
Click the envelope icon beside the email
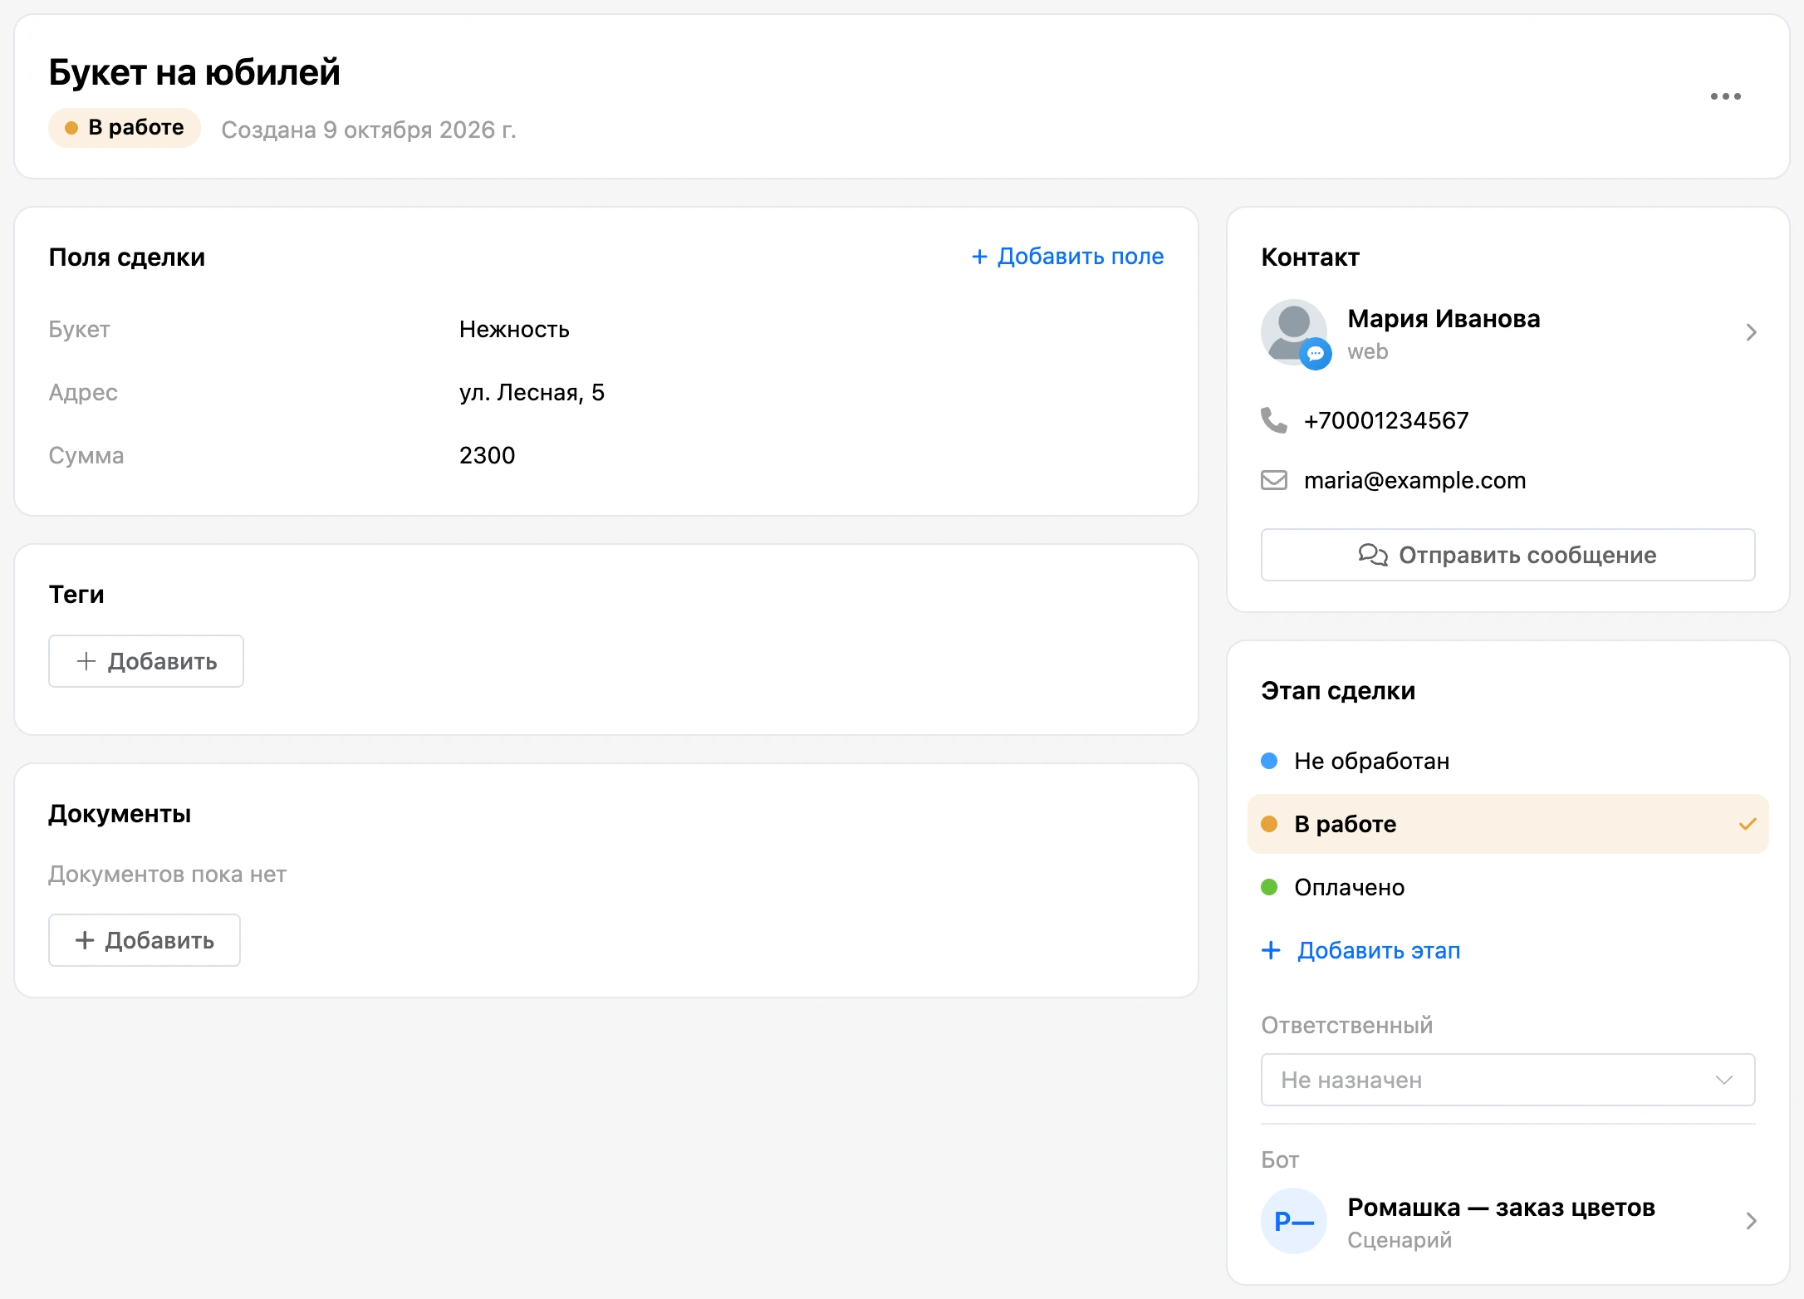1273,480
